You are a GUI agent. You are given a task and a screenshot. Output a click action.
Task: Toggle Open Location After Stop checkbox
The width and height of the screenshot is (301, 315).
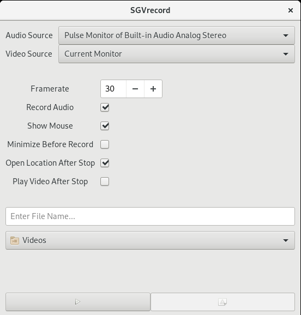[x=105, y=163]
